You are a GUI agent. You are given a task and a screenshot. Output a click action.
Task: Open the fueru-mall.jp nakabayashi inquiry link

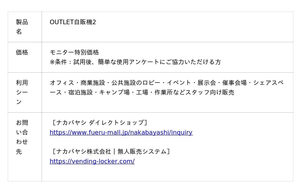pyautogui.click(x=121, y=133)
